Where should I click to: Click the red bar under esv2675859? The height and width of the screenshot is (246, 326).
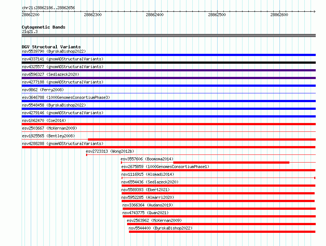click(219, 170)
